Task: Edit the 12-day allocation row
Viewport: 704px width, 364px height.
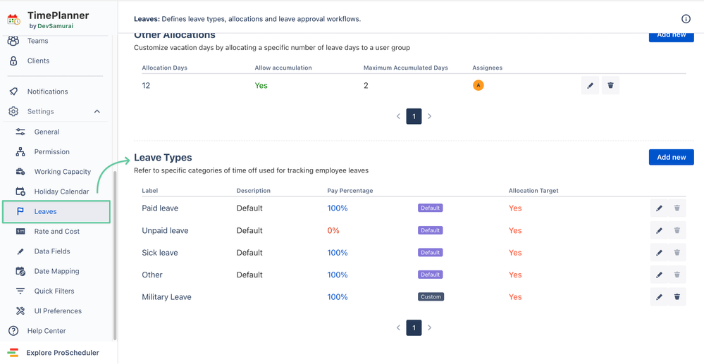Action: coord(590,85)
